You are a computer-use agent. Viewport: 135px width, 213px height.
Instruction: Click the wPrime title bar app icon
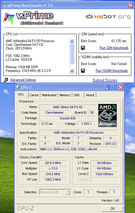point(4,5)
